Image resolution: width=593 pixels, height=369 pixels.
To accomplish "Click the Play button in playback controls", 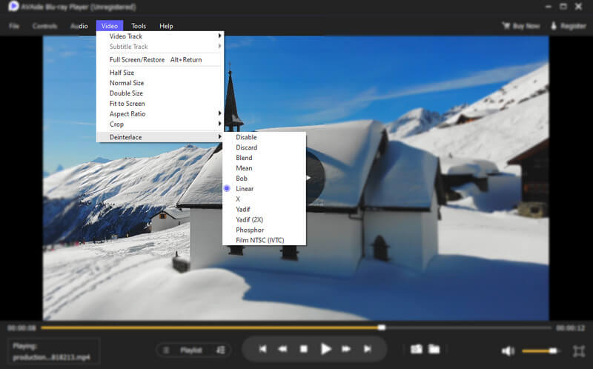I will (325, 349).
